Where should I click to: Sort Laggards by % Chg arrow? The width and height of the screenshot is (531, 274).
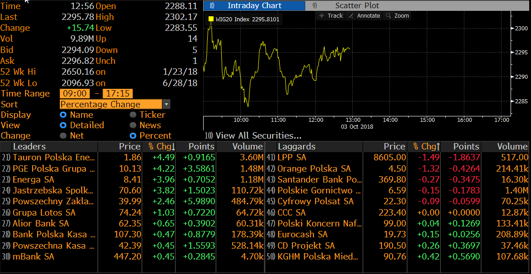coord(438,147)
